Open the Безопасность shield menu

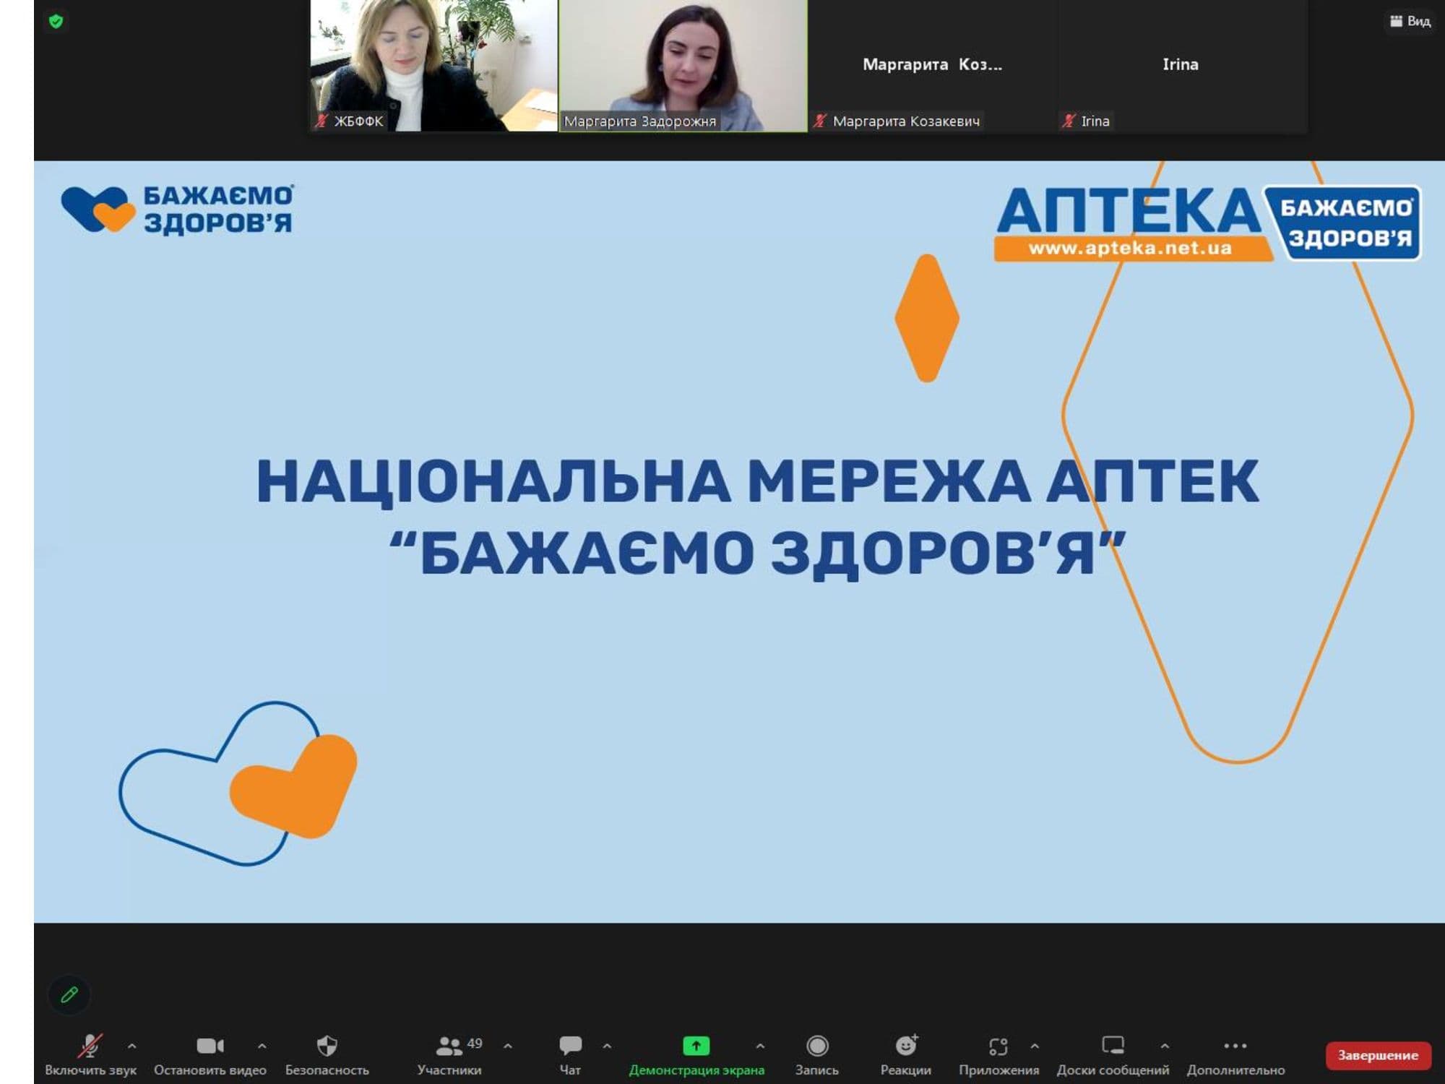327,1055
